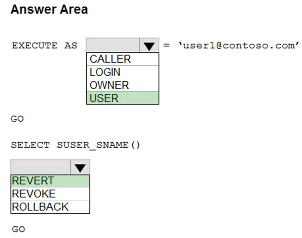Image resolution: width=302 pixels, height=238 pixels.
Task: Click the equals sign after the dropdown
Action: (x=166, y=46)
